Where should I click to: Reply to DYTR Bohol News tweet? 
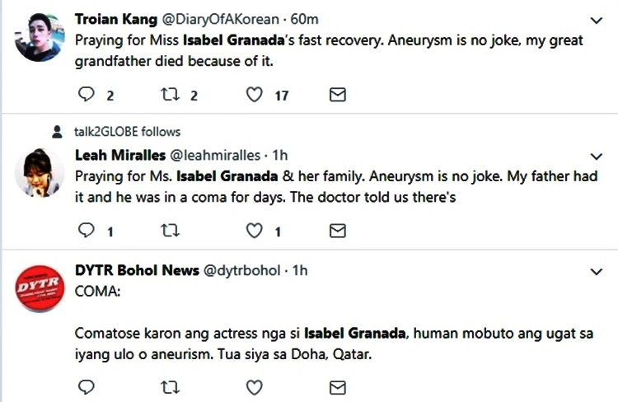pos(87,386)
